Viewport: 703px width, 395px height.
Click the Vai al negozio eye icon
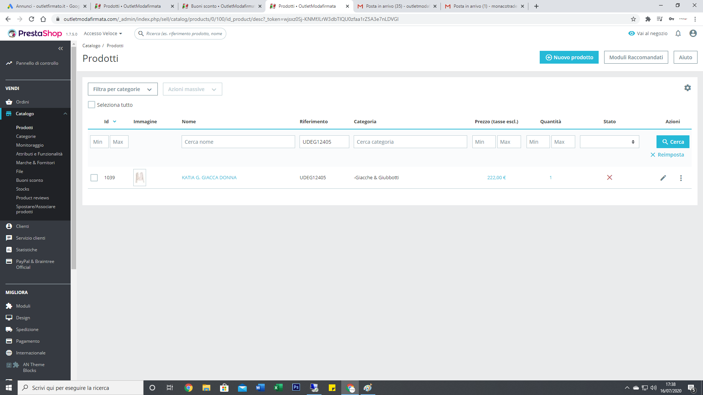click(x=632, y=33)
